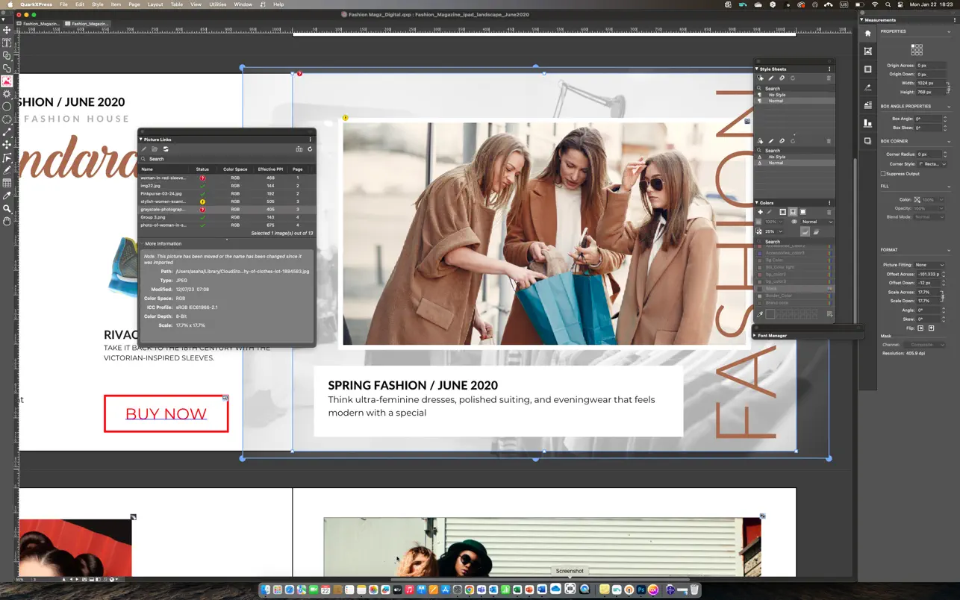Click the BUY NOW button

pos(166,414)
